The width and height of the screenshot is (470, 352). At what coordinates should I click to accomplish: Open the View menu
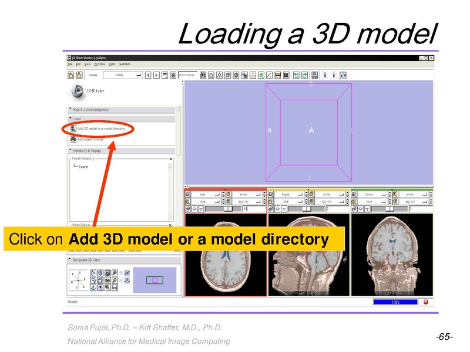pyautogui.click(x=88, y=64)
